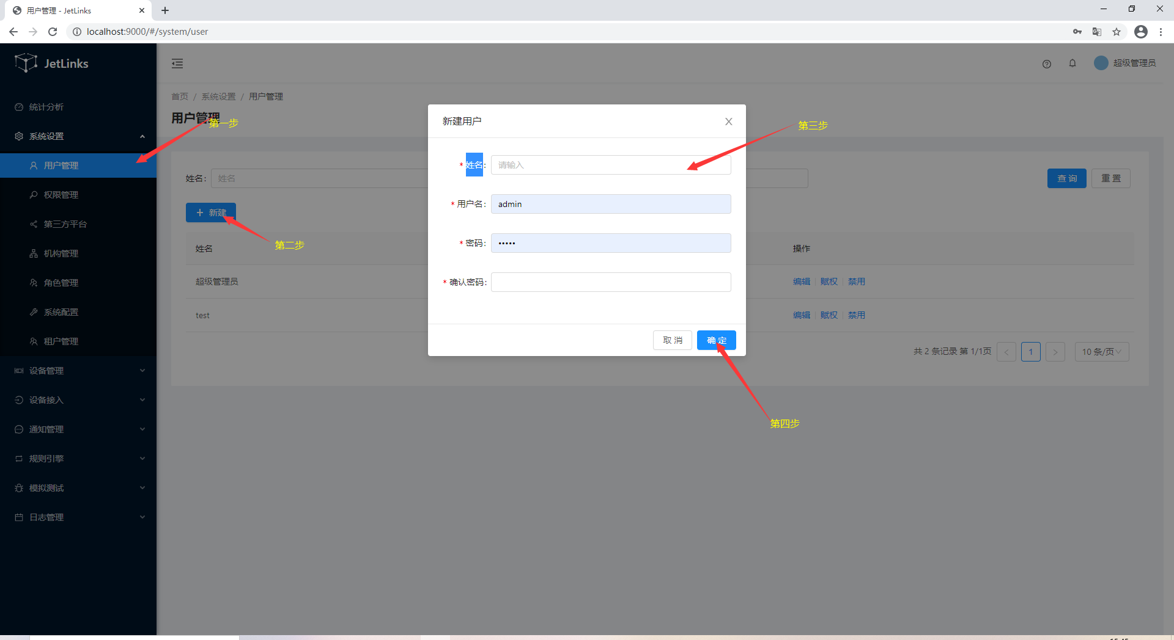Open the Chrome profile avatar icon
1174x640 pixels.
pyautogui.click(x=1140, y=32)
